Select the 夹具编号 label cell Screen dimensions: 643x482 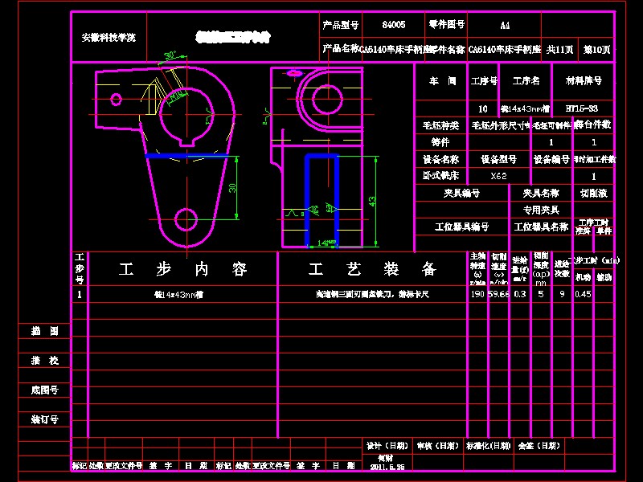(x=461, y=193)
